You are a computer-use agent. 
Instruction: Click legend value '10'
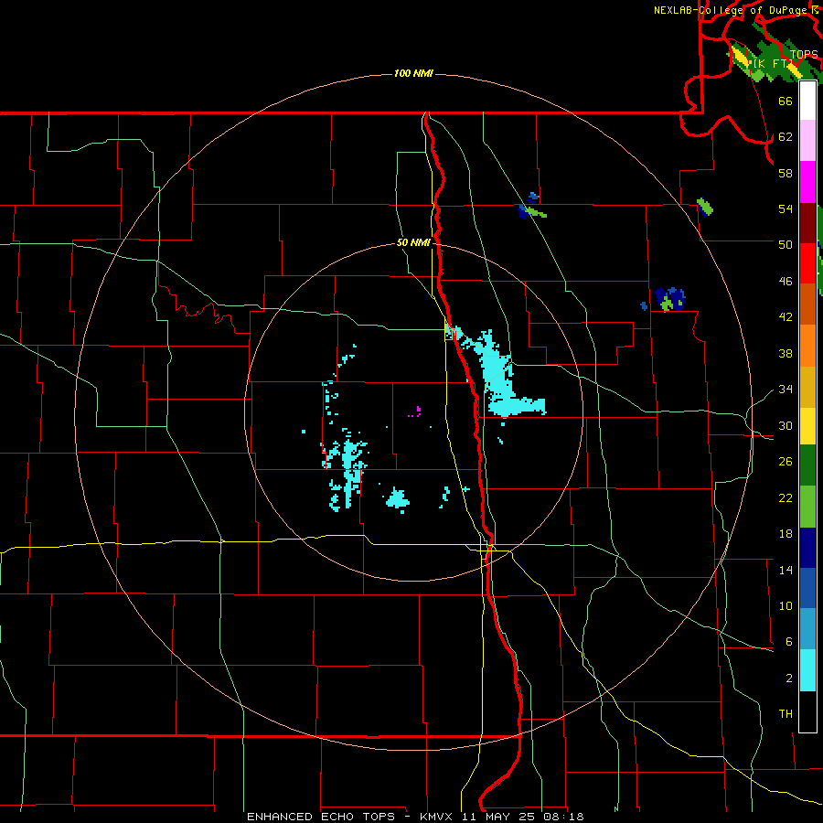[786, 606]
